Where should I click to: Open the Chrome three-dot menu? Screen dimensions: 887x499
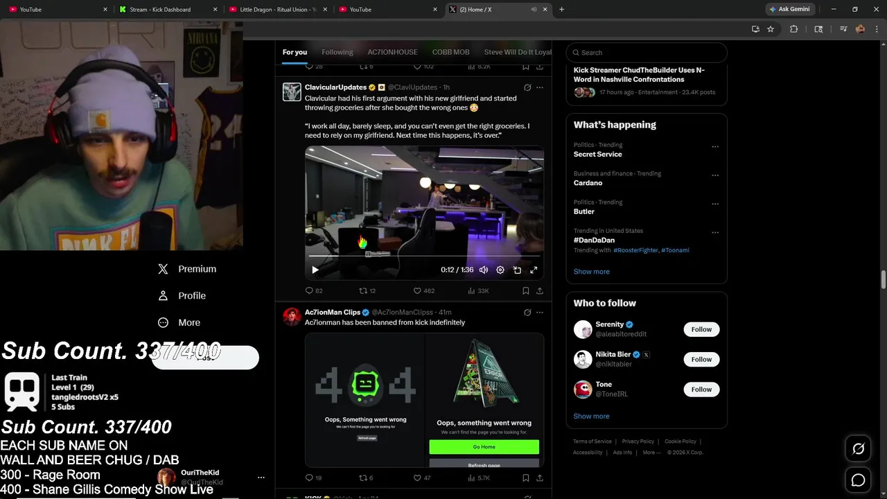pos(877,29)
